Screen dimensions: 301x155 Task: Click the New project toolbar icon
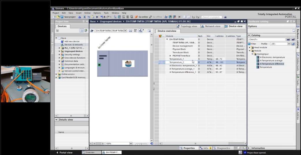point(54,17)
